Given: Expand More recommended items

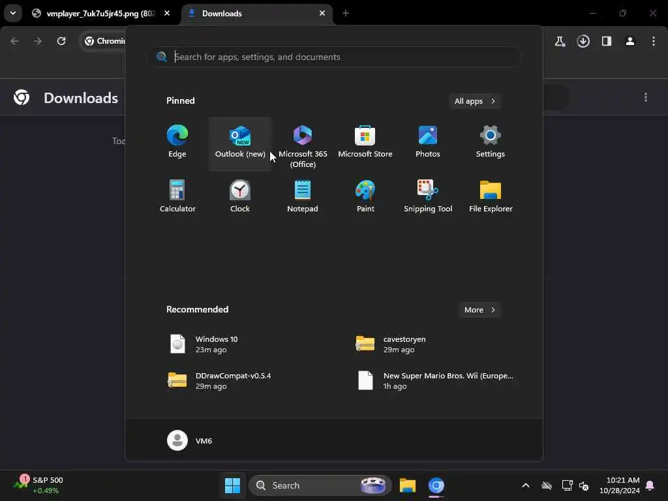Looking at the screenshot, I should click(479, 310).
